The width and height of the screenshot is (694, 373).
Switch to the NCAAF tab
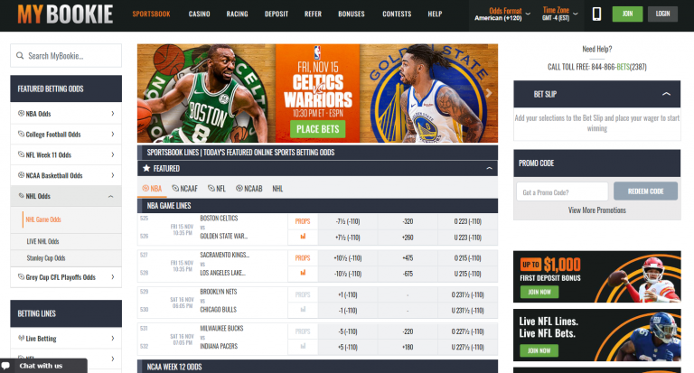[184, 189]
